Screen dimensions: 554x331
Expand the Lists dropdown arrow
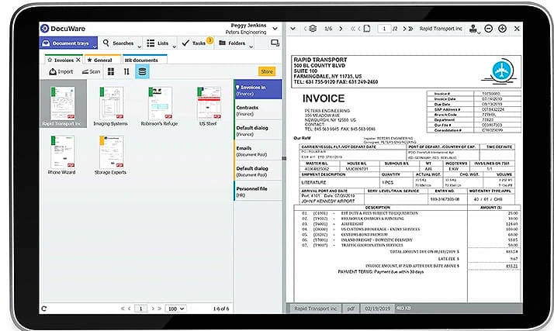174,47
